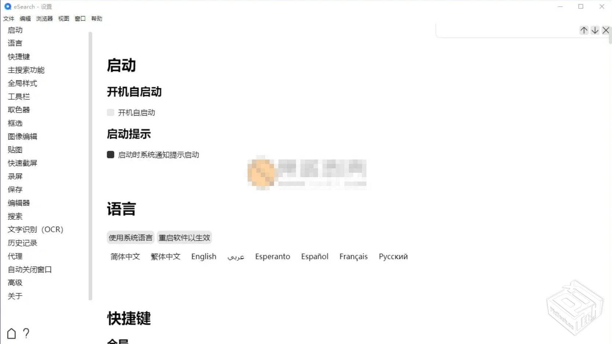Close the search bar with the X icon
The image size is (612, 344).
pyautogui.click(x=606, y=30)
